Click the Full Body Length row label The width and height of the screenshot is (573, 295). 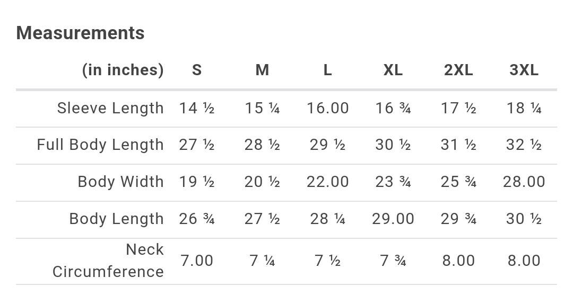pyautogui.click(x=100, y=145)
